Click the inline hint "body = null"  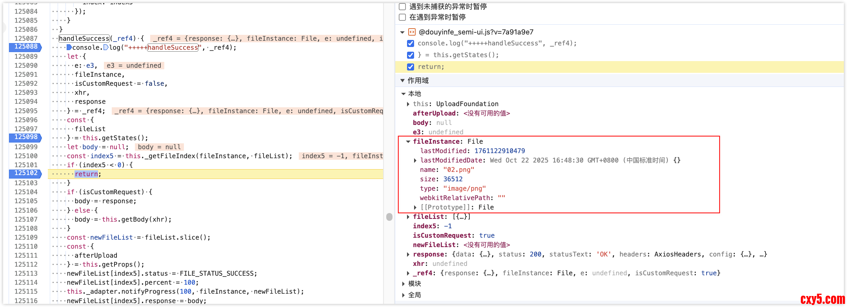click(x=159, y=147)
